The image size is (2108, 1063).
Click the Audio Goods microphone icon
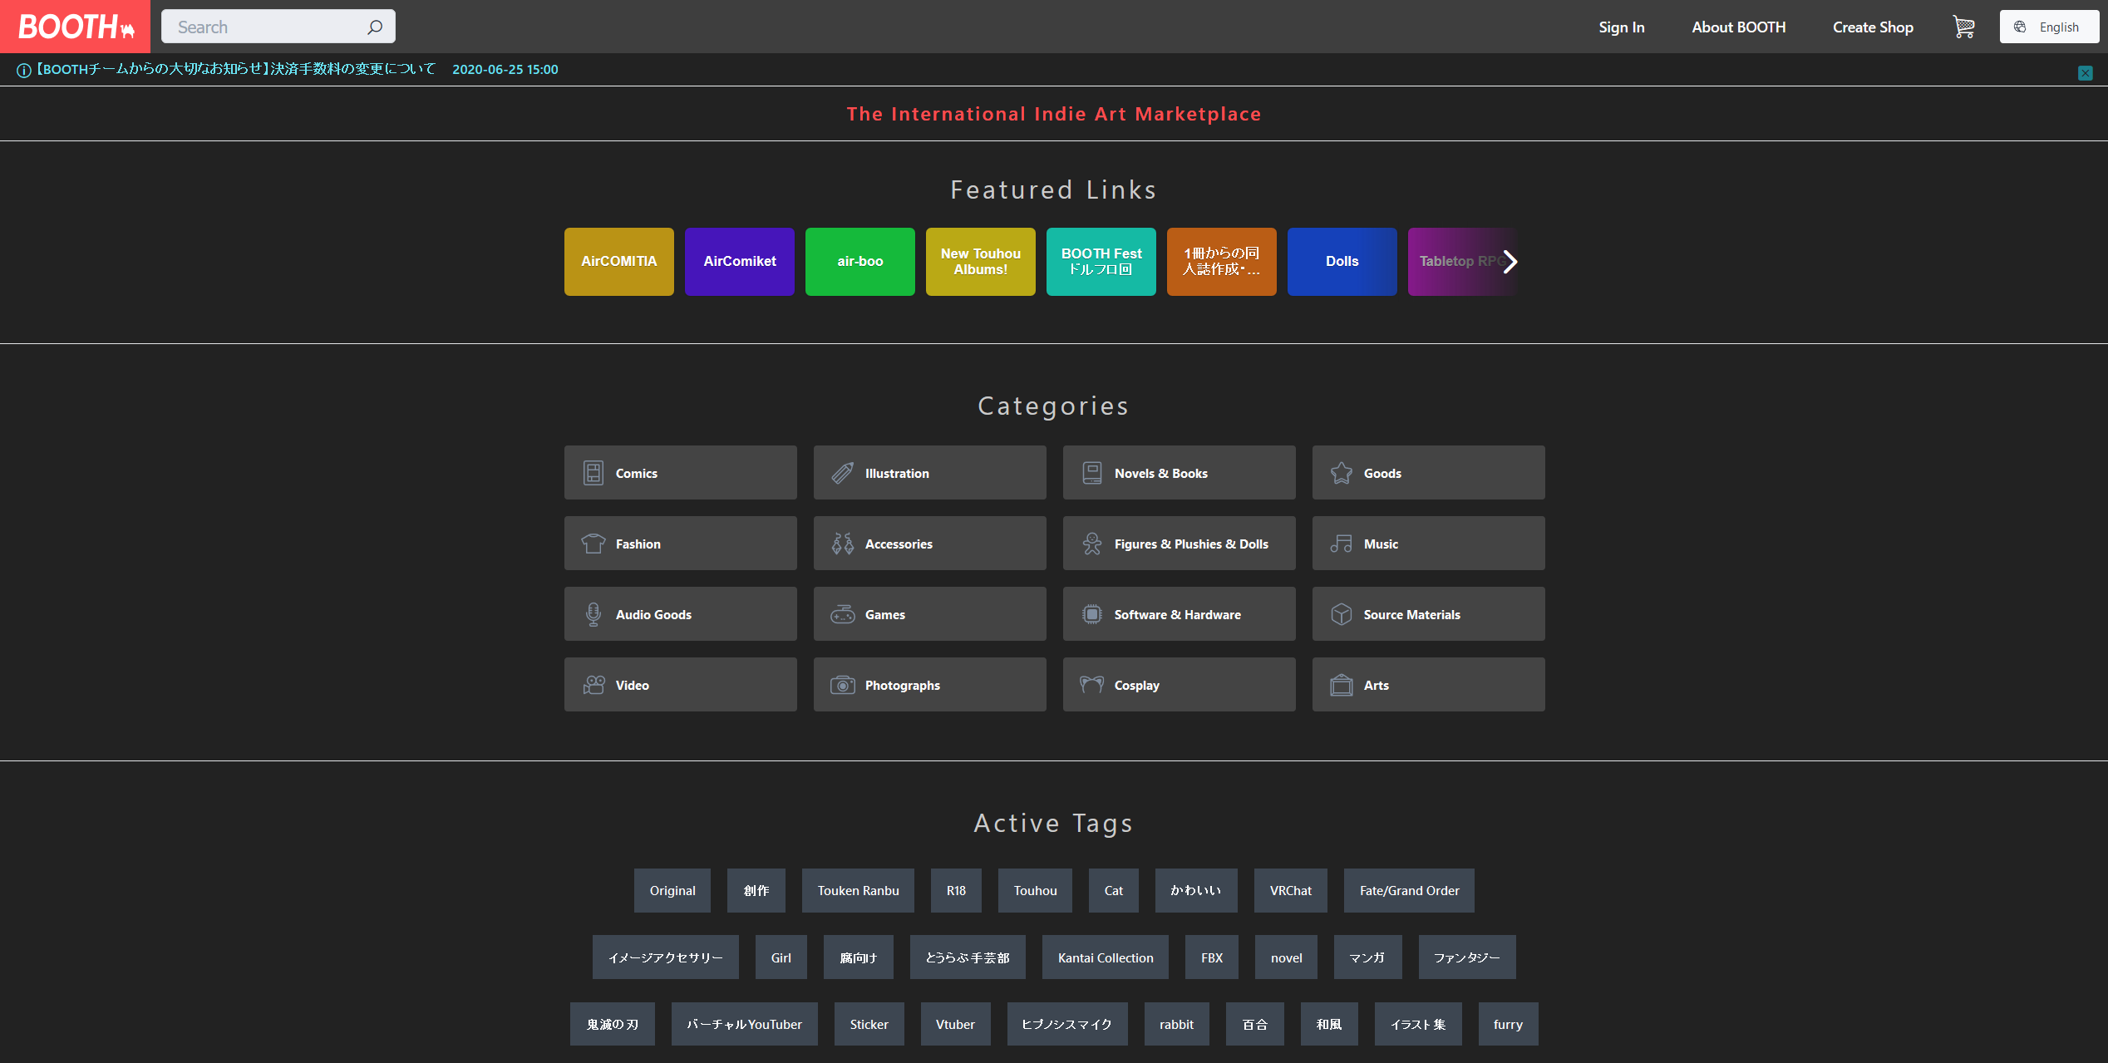(x=593, y=614)
